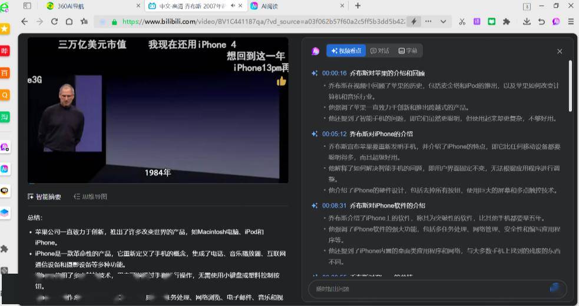Switch to the 字幕 tab

tap(408, 51)
